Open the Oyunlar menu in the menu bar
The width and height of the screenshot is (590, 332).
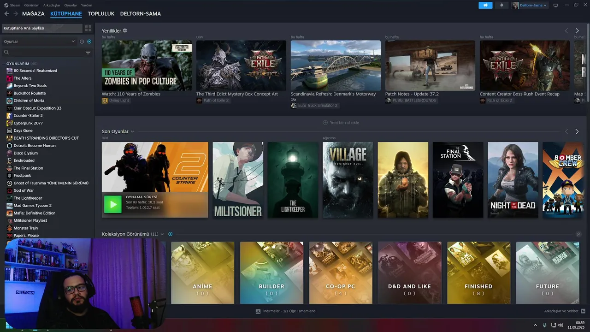(71, 5)
